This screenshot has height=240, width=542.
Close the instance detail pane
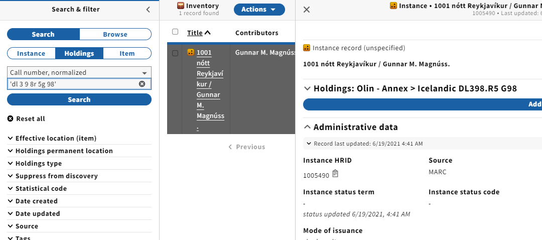306,10
